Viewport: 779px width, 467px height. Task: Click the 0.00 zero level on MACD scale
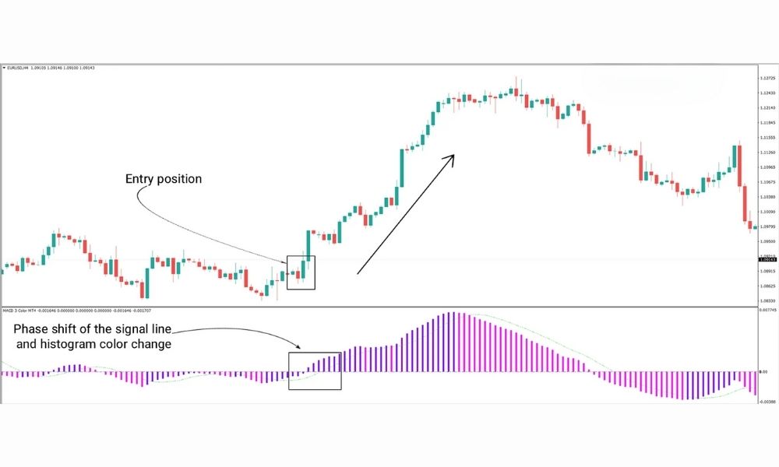pyautogui.click(x=767, y=373)
